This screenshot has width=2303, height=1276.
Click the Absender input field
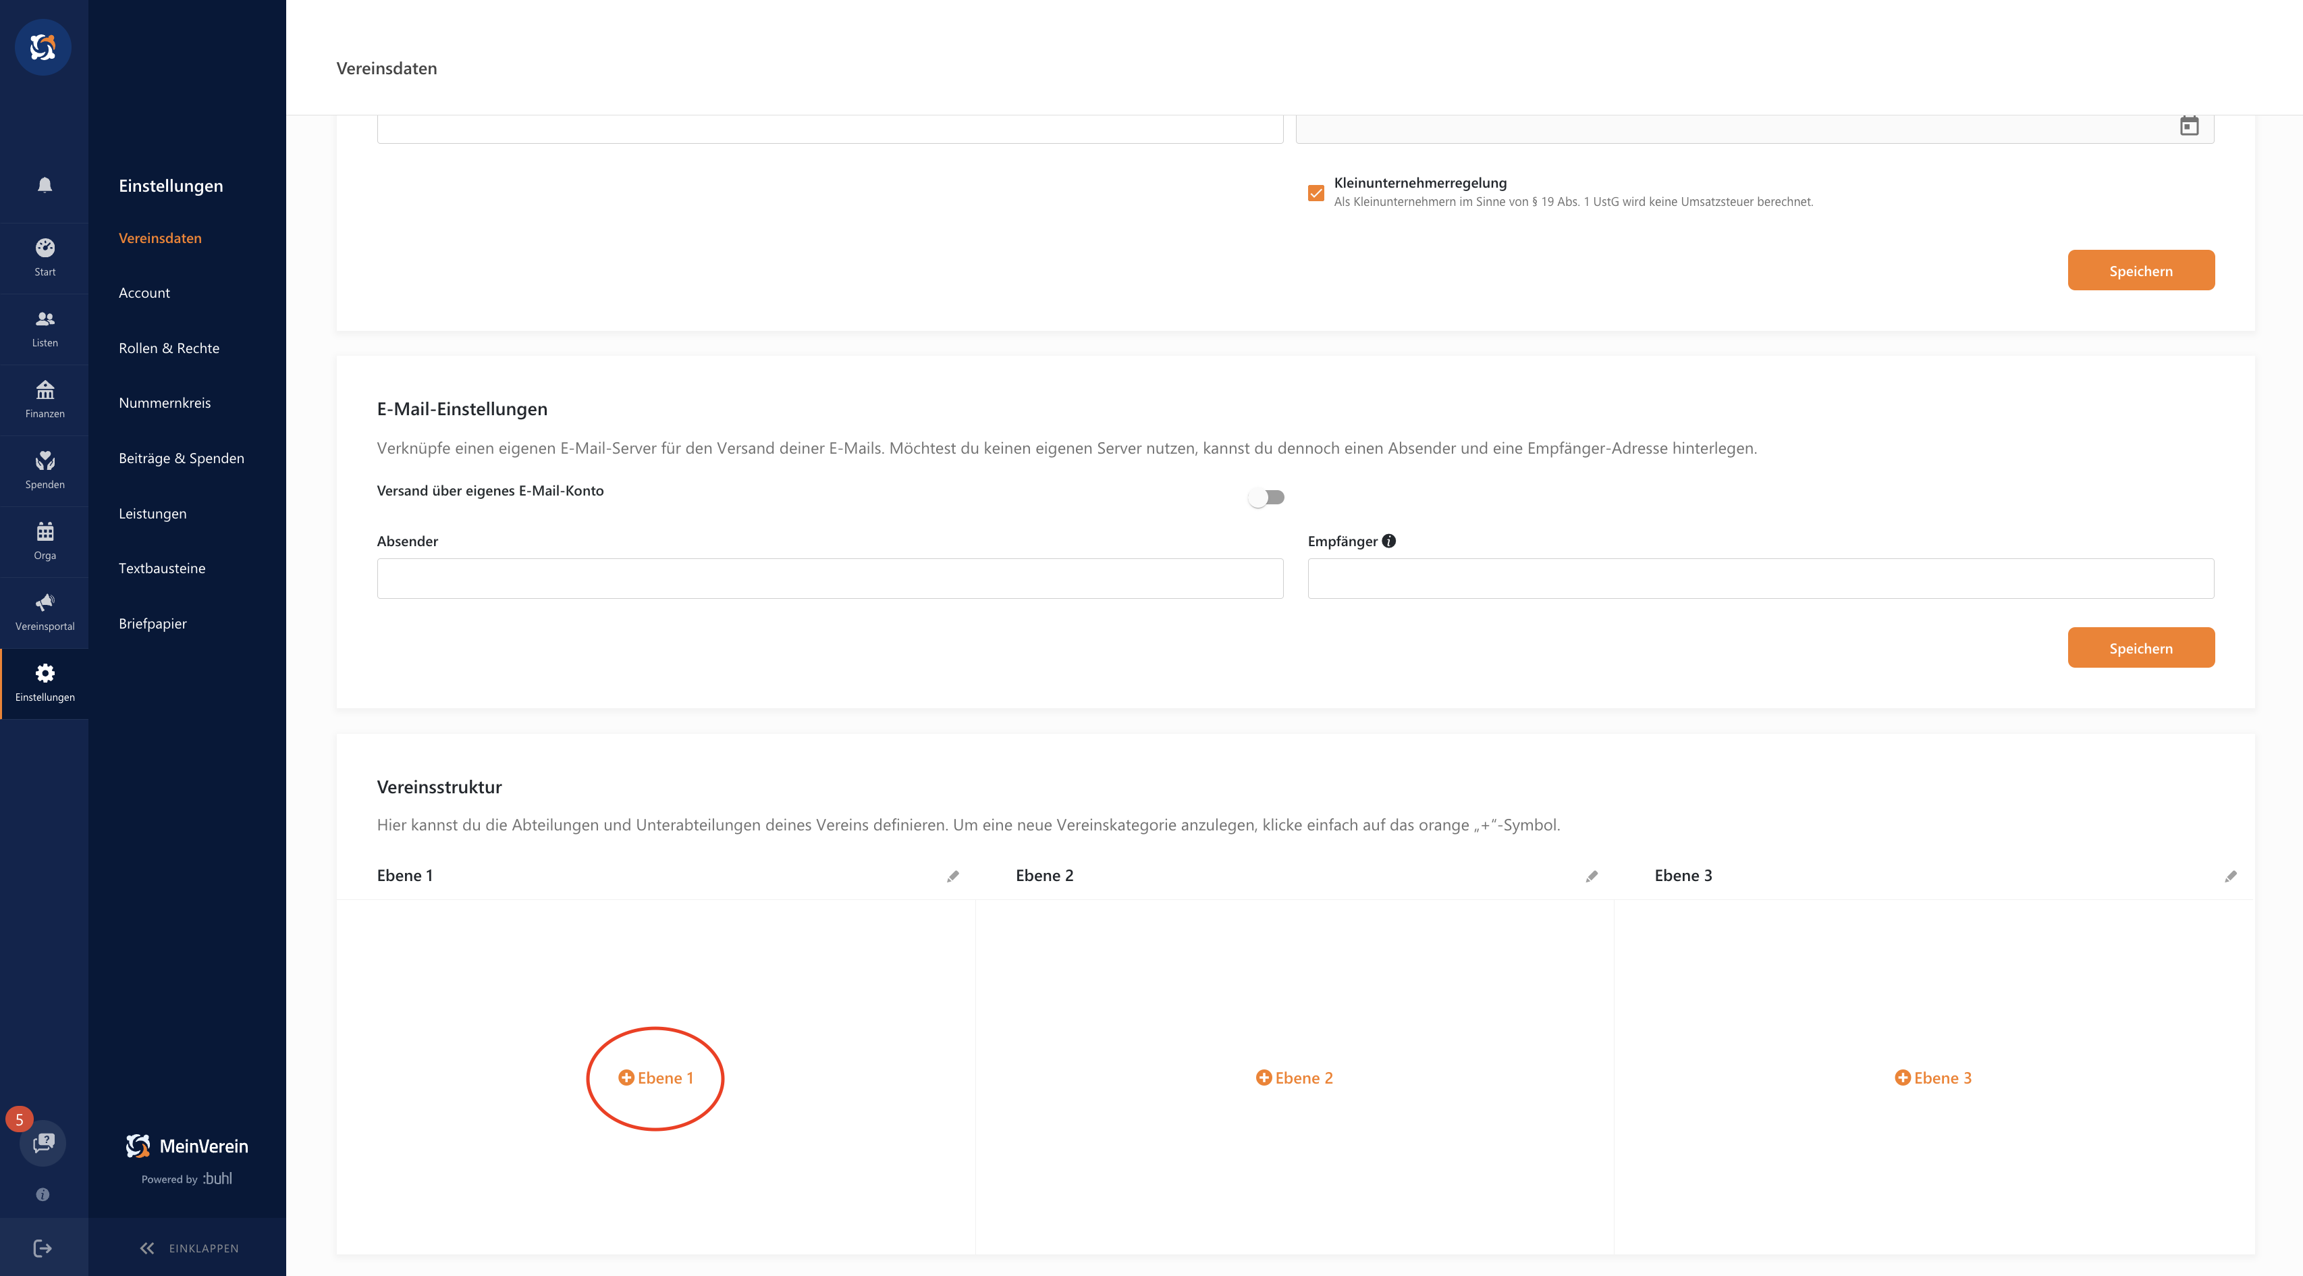coord(830,579)
